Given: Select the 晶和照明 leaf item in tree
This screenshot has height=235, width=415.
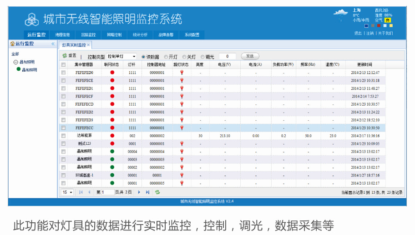Looking at the screenshot, I should click(x=30, y=69).
